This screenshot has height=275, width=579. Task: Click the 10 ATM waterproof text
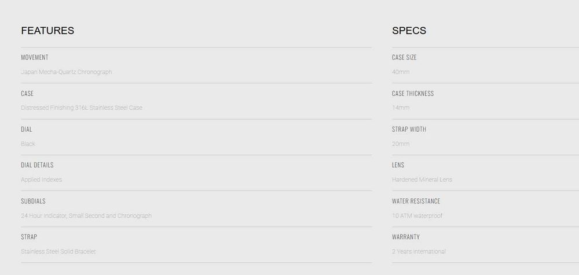[x=417, y=216]
